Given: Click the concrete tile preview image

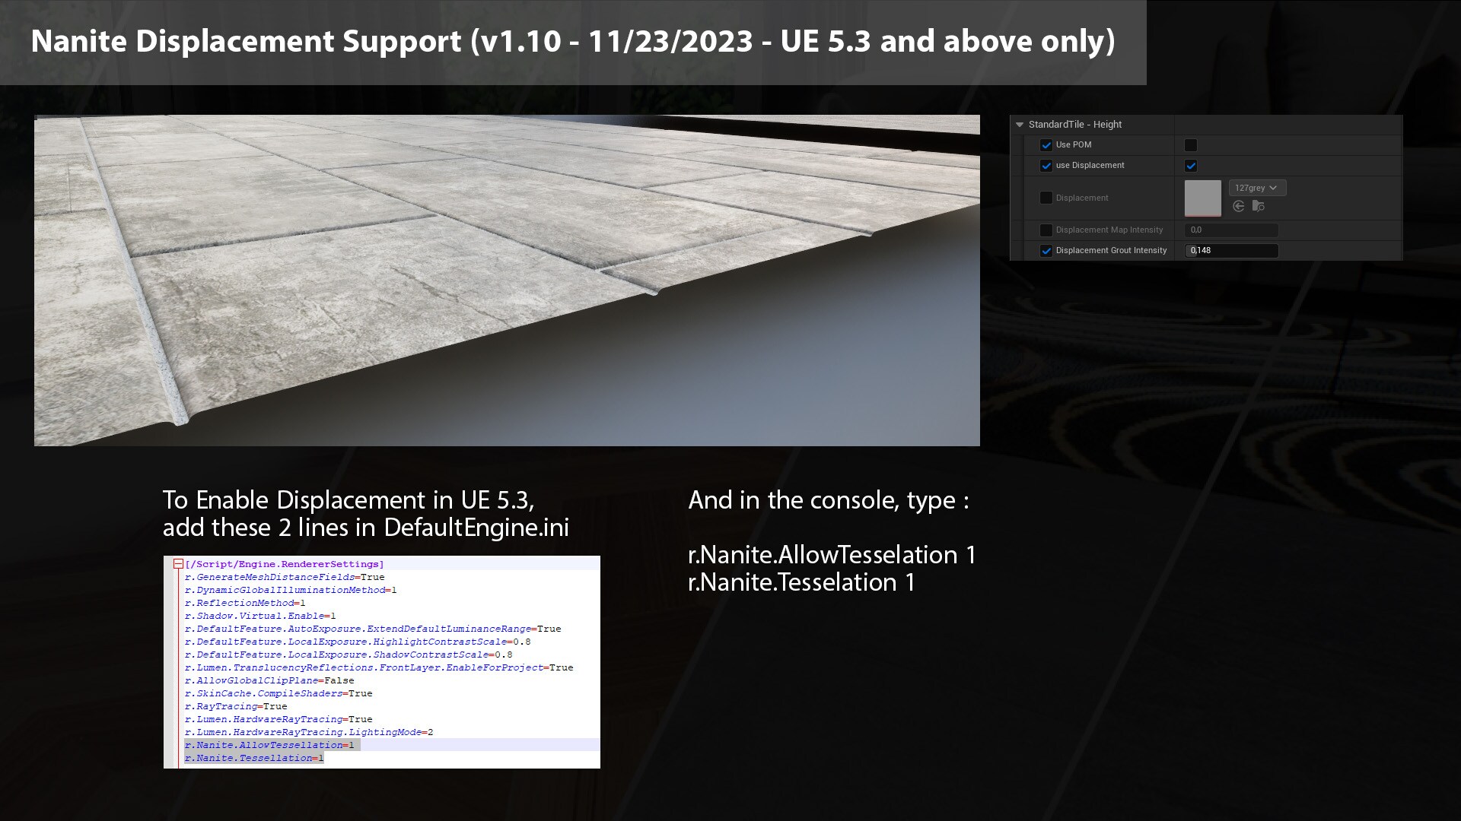Looking at the screenshot, I should click(x=507, y=280).
